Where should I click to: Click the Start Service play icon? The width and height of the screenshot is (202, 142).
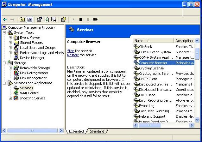pyautogui.click(x=73, y=20)
